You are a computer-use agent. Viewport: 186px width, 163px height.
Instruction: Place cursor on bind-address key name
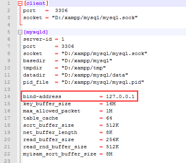(x=42, y=96)
